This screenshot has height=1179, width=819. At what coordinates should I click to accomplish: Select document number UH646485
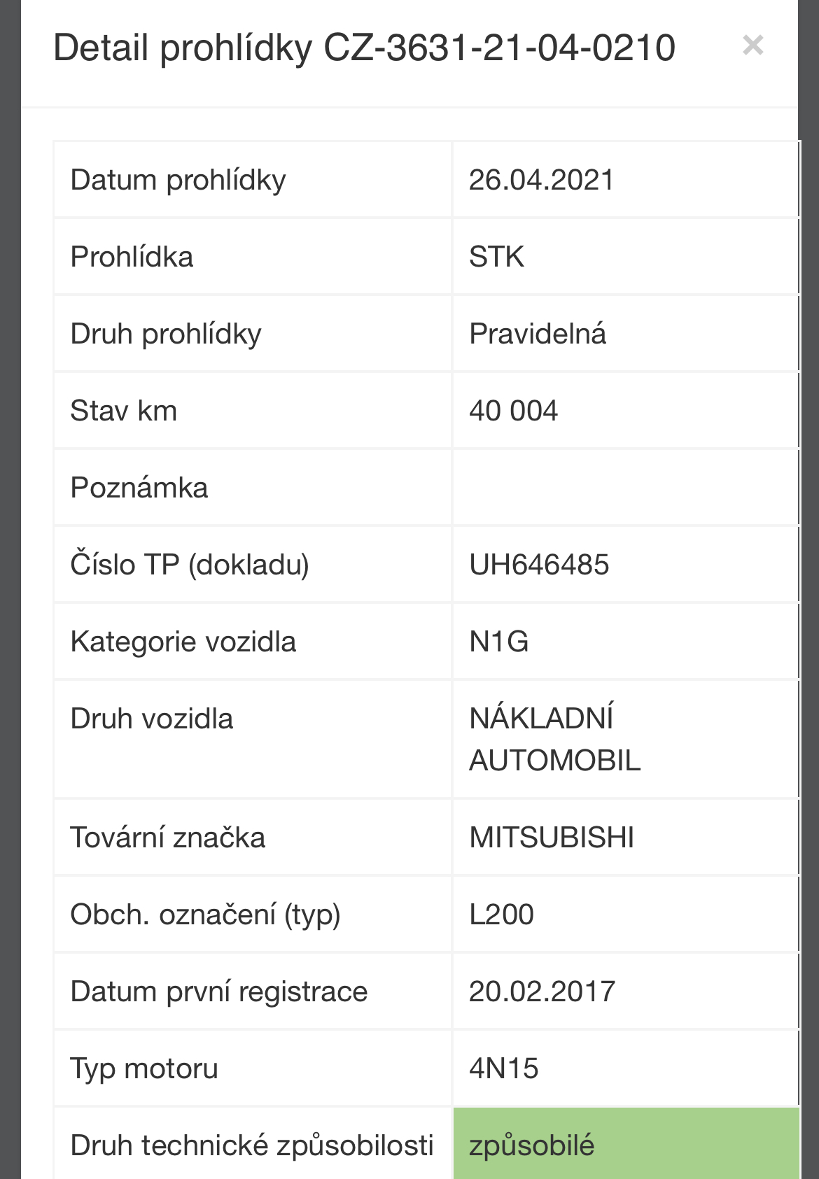pos(539,565)
